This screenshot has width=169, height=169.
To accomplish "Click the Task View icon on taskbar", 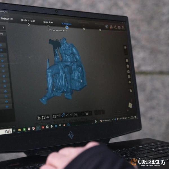I will click(14, 131).
